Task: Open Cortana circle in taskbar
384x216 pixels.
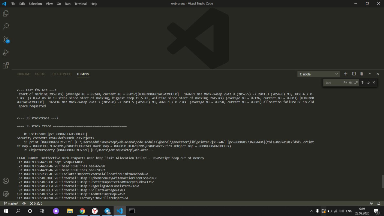Action: click(x=30, y=211)
